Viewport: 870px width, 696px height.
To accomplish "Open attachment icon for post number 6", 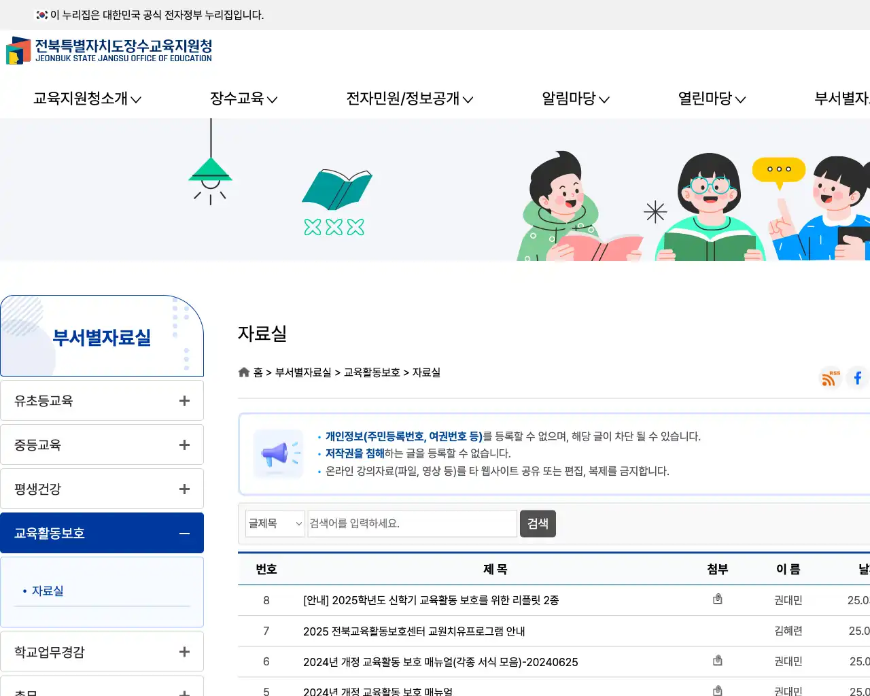I will point(717,660).
